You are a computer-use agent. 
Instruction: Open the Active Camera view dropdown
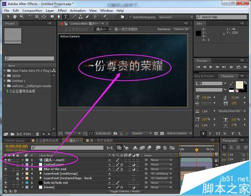pos(179,134)
